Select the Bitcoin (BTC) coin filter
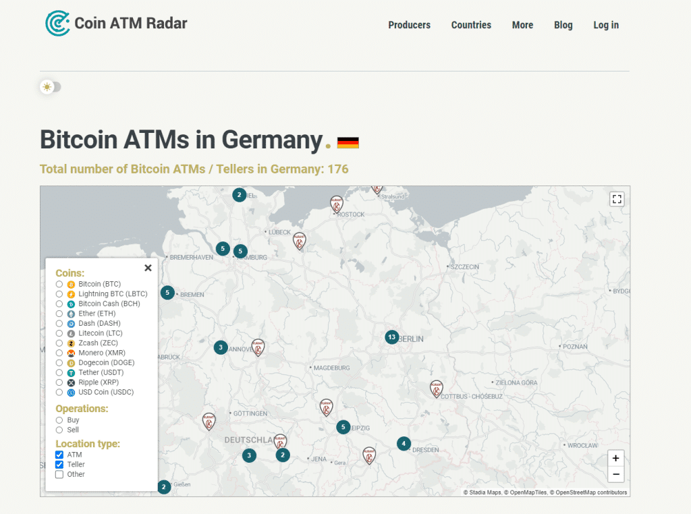 pos(59,284)
